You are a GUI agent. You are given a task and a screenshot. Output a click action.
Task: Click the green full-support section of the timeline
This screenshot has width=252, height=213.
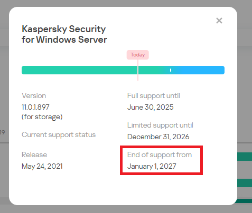point(91,70)
